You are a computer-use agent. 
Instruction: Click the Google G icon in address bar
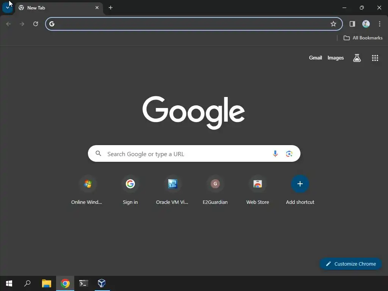pos(52,24)
